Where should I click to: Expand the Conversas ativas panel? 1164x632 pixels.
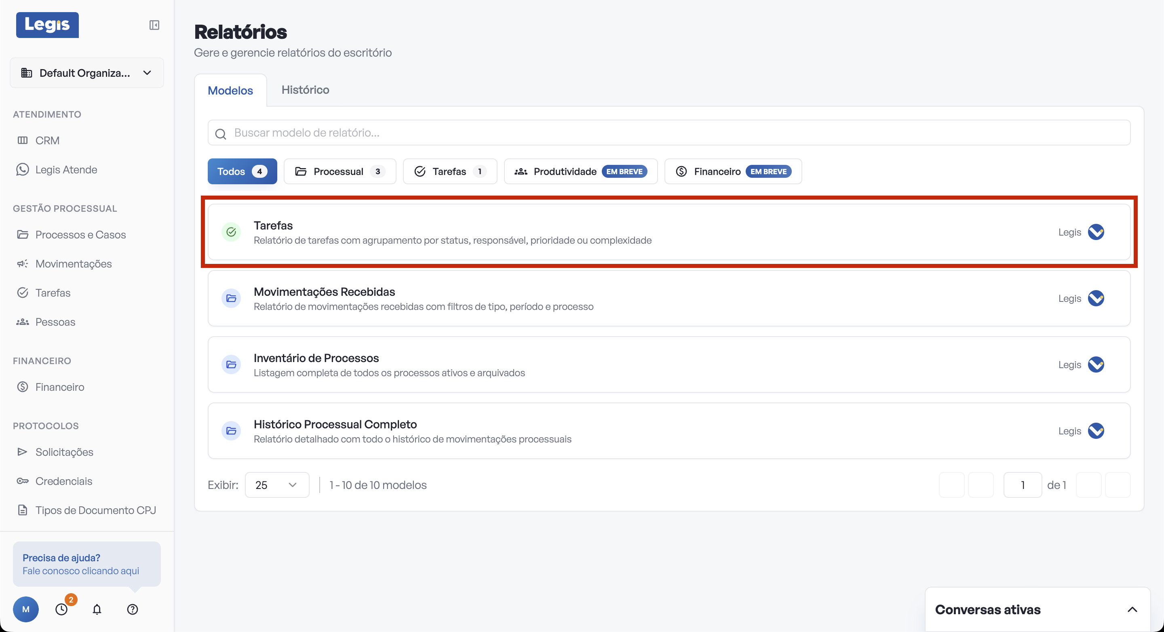pyautogui.click(x=1132, y=609)
